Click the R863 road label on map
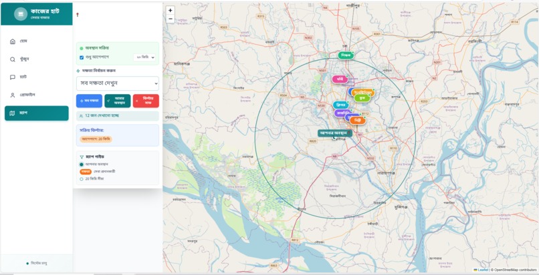 click(x=274, y=266)
